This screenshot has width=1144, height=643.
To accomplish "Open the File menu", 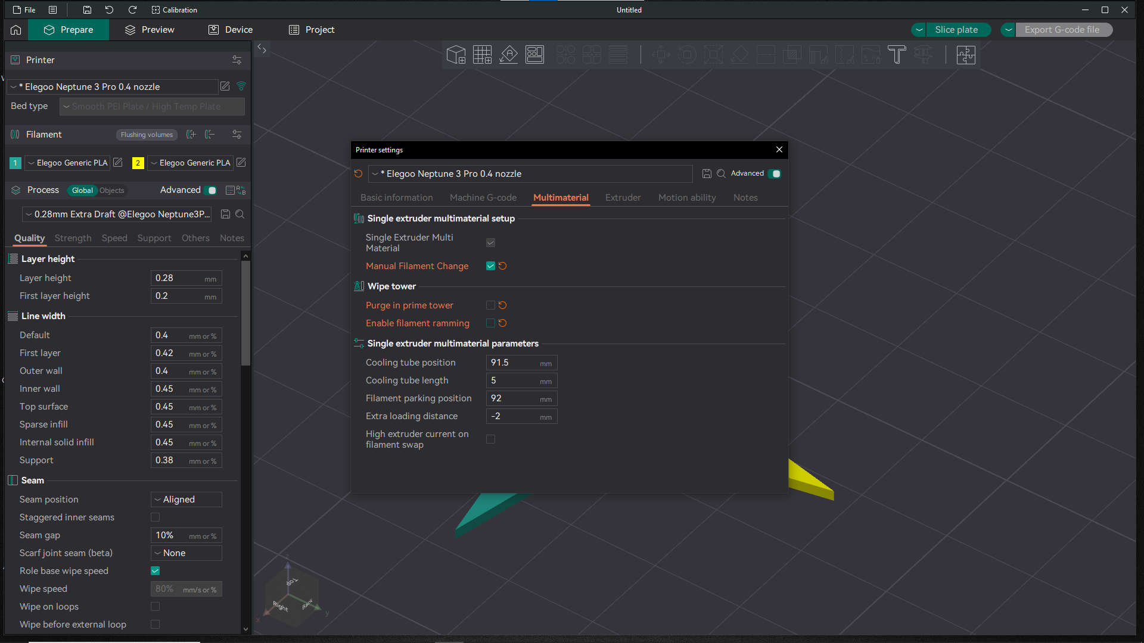I will (x=24, y=10).
